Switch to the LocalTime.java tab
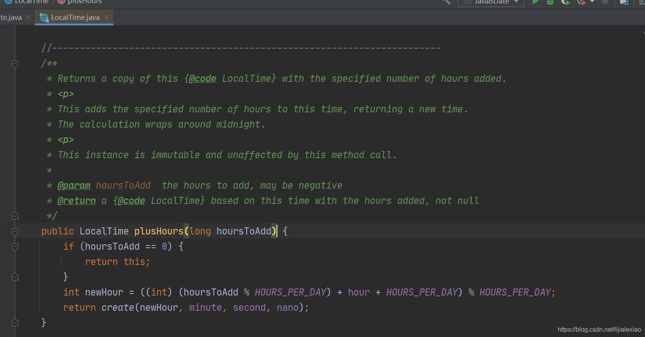 (75, 18)
